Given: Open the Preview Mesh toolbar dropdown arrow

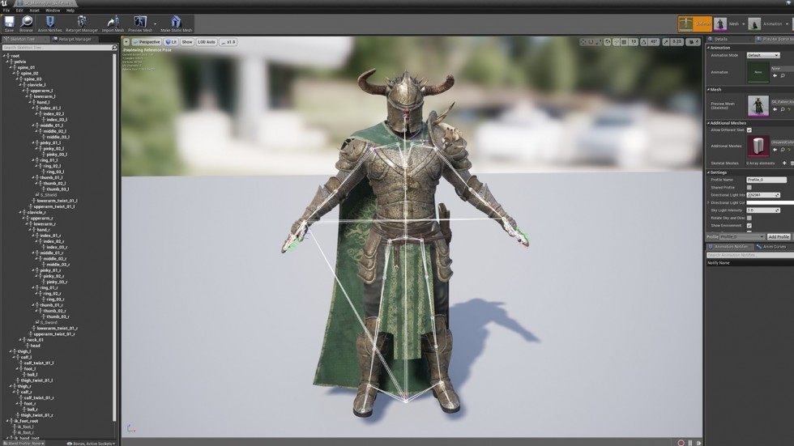Looking at the screenshot, I should click(155, 23).
